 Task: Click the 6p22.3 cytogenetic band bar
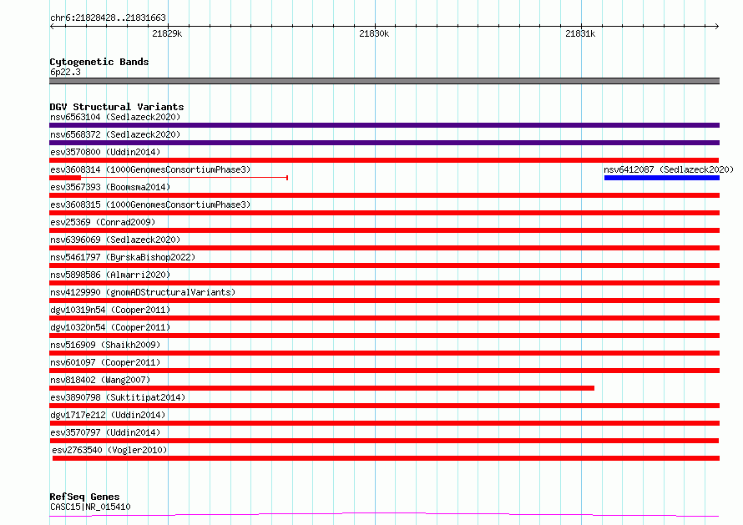(x=384, y=81)
